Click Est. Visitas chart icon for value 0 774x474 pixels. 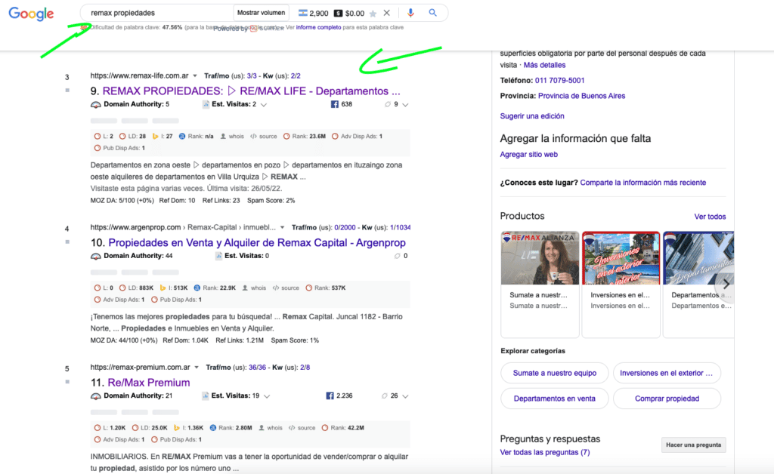coord(218,256)
